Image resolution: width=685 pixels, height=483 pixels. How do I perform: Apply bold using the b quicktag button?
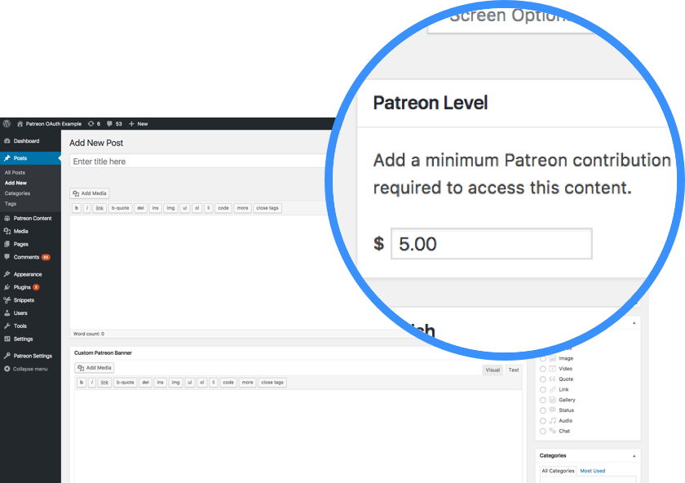click(x=77, y=208)
